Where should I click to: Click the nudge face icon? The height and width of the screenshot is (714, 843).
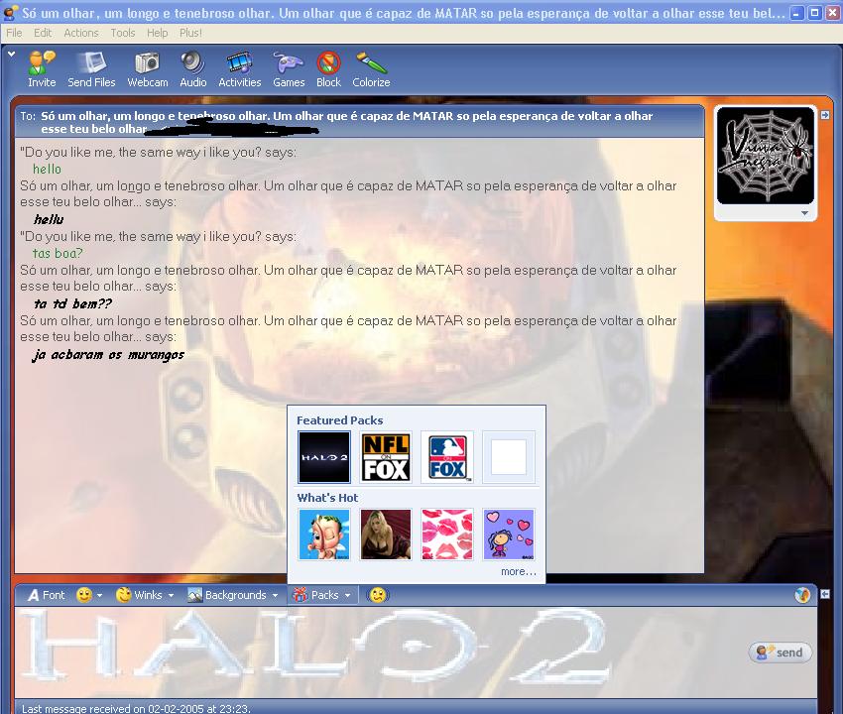(x=378, y=595)
